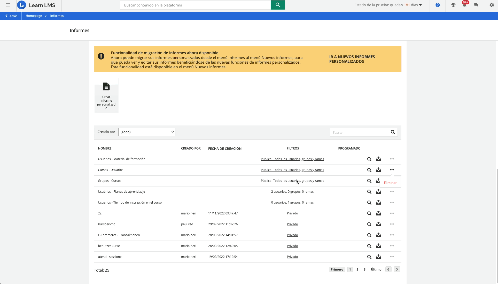Viewport: 498px width, 284px height.
Task: Open the gamification trophy panel
Action: (453, 5)
